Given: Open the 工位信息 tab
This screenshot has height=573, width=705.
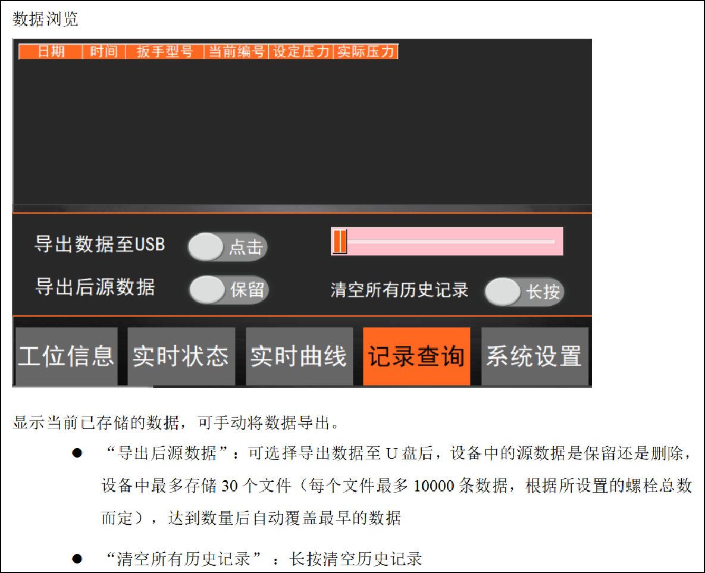Looking at the screenshot, I should click(x=66, y=356).
